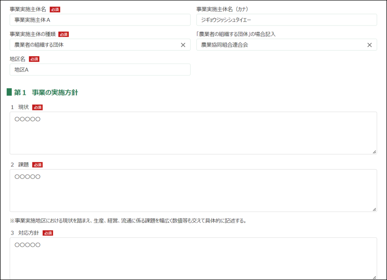The height and width of the screenshot is (280, 387).
Task: Click green marker beside 第1 heading
Action: coord(9,92)
